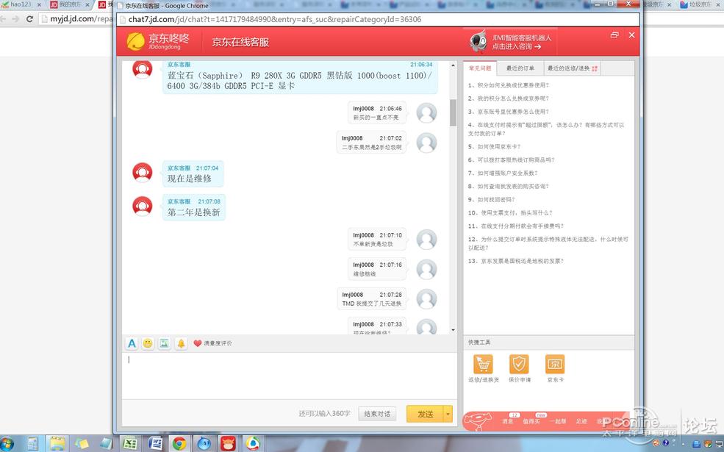Click the send-image icon in chat toolbar

tap(164, 343)
